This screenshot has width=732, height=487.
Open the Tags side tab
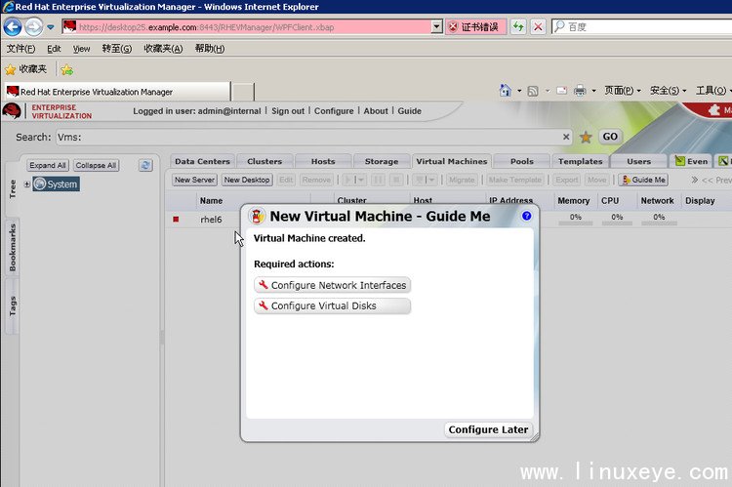12,306
